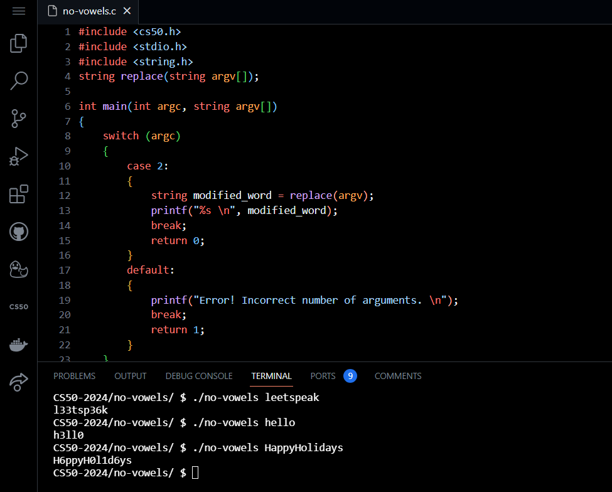Switch to the DEBUG CONSOLE tab
Viewport: 612px width, 492px height.
coord(199,376)
